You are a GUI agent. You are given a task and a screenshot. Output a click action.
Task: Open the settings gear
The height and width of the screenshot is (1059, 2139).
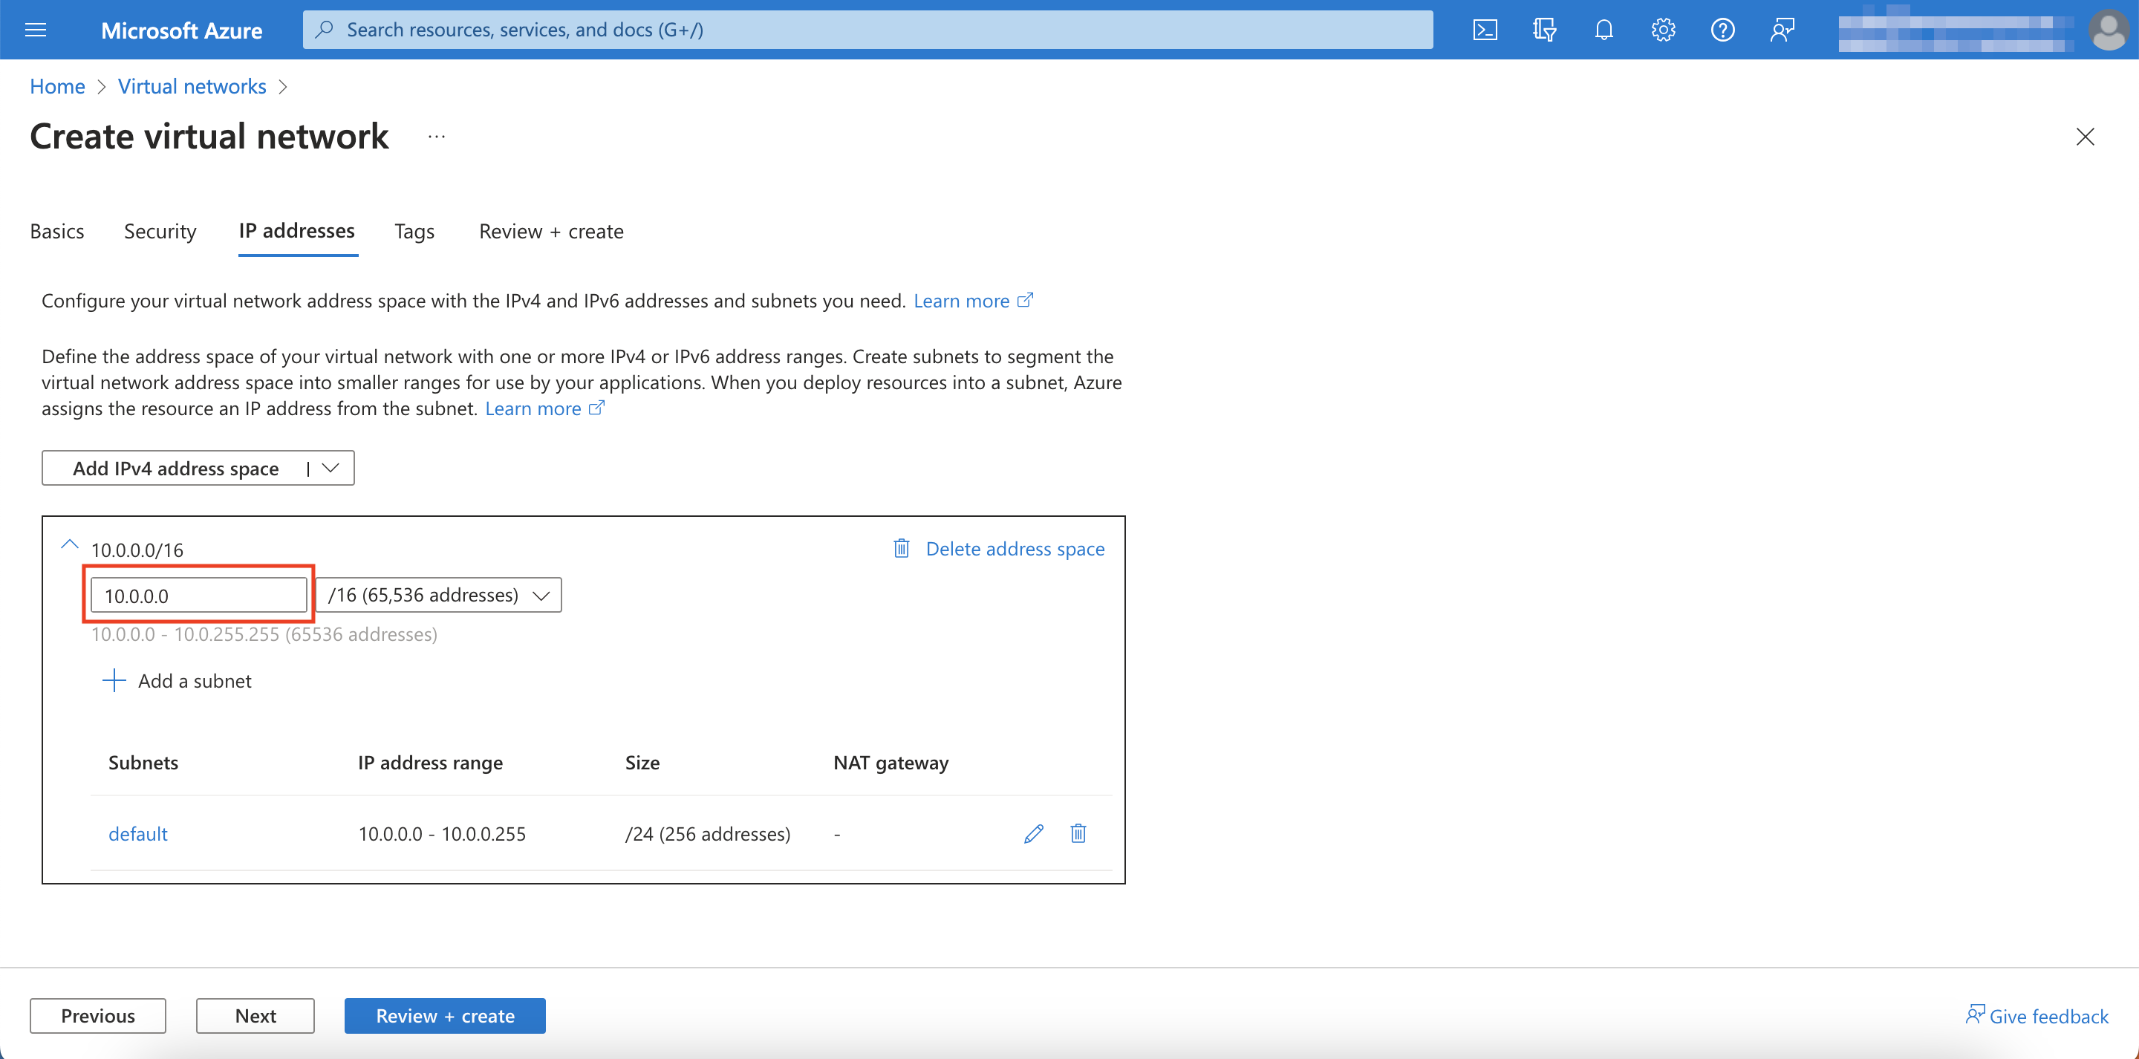tap(1662, 29)
